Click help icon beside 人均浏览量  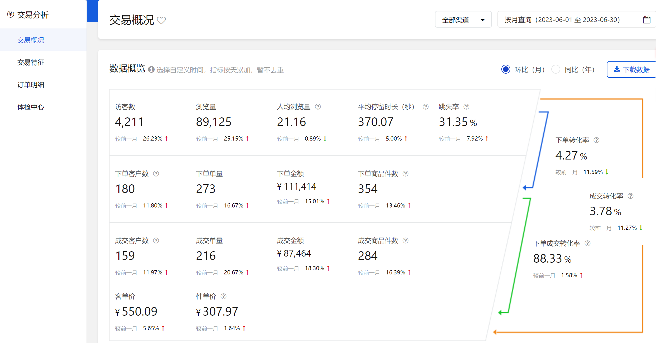click(318, 107)
